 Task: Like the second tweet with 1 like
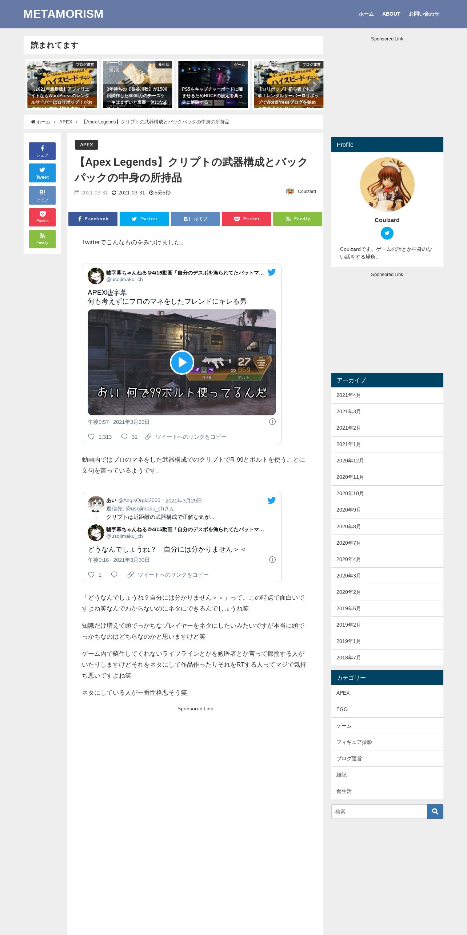tap(95, 575)
